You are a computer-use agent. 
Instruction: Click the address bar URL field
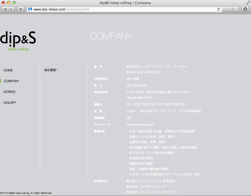(x=124, y=9)
